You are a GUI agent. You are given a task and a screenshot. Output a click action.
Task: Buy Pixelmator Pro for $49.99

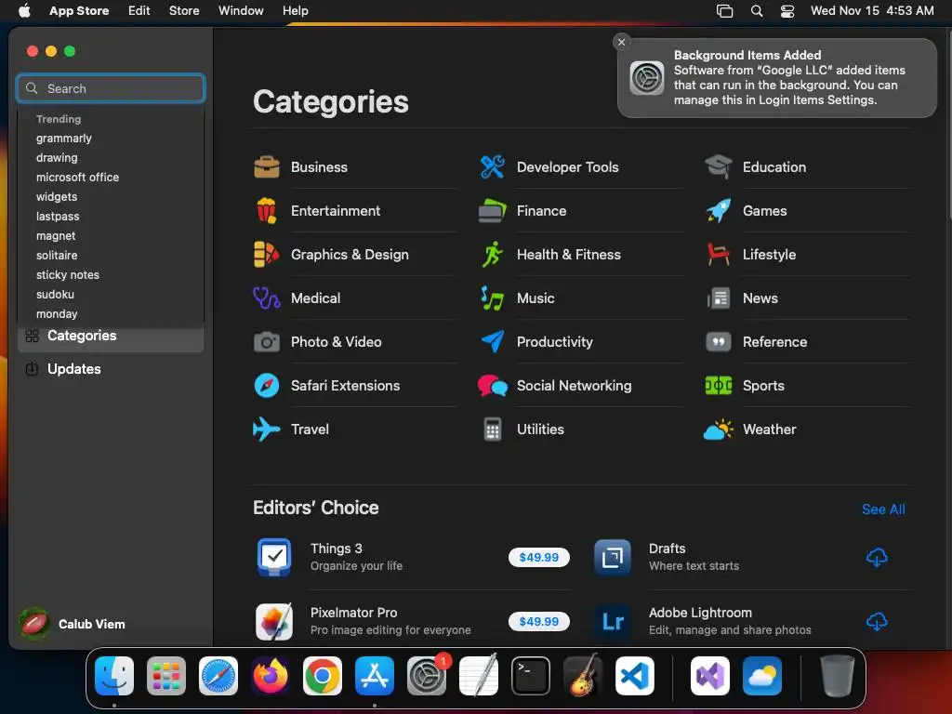pos(539,622)
